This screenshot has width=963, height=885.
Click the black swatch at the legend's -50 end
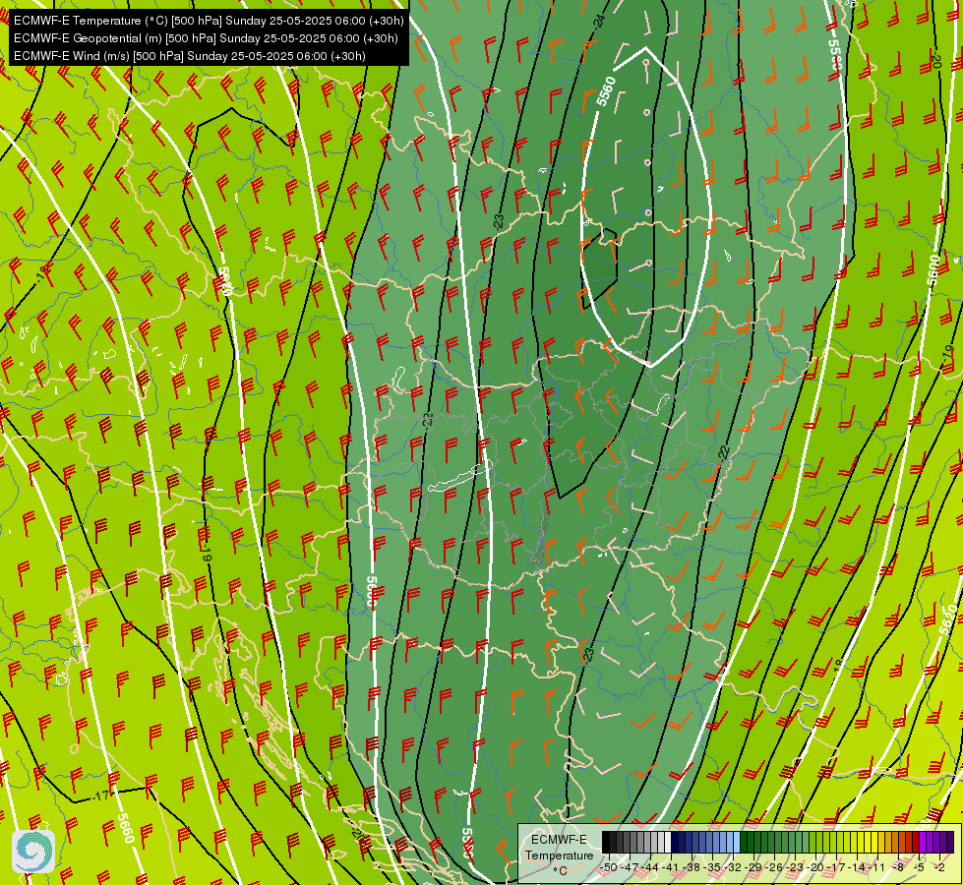tap(606, 842)
